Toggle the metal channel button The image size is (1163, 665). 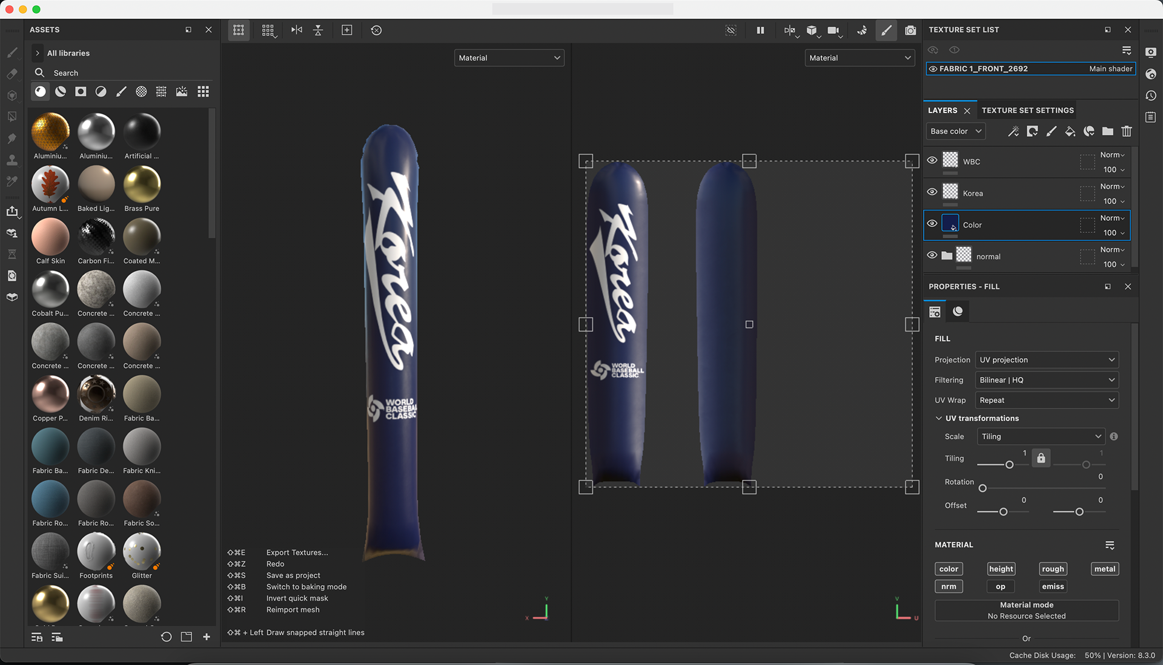[x=1104, y=569]
